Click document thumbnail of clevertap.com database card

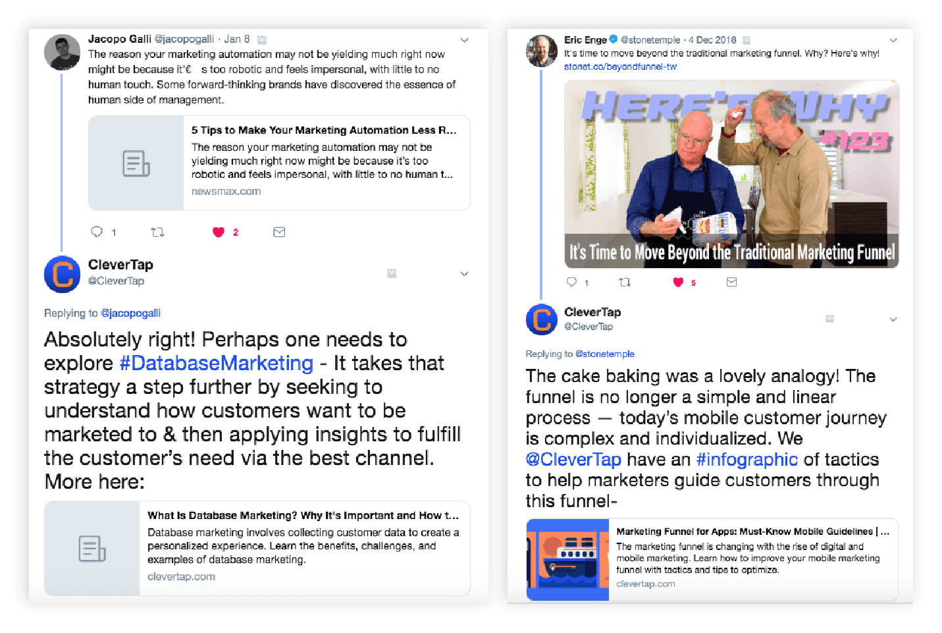coord(92,548)
